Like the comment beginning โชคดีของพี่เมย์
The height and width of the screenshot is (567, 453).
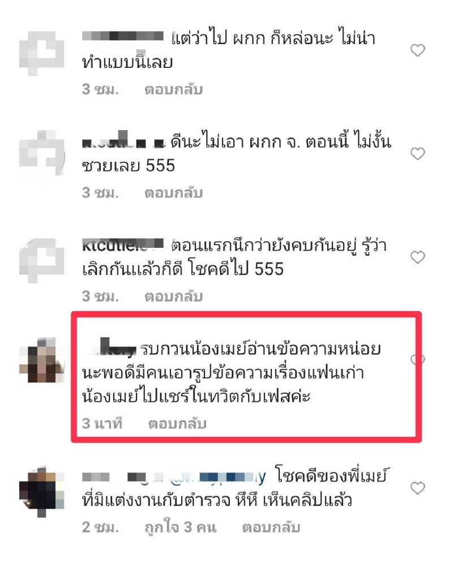pyautogui.click(x=417, y=488)
